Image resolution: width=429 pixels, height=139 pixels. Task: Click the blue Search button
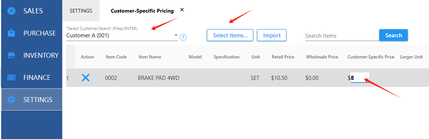click(x=393, y=35)
